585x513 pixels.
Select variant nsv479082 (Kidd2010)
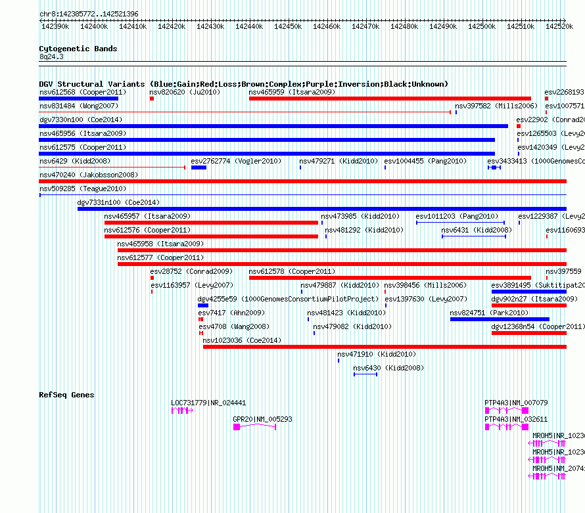point(352,326)
